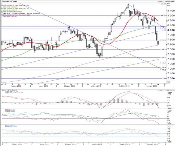Click the purple SMA 200 legend icon
Image resolution: width=175 pixels, height=168 pixels.
click(x=2, y=15)
